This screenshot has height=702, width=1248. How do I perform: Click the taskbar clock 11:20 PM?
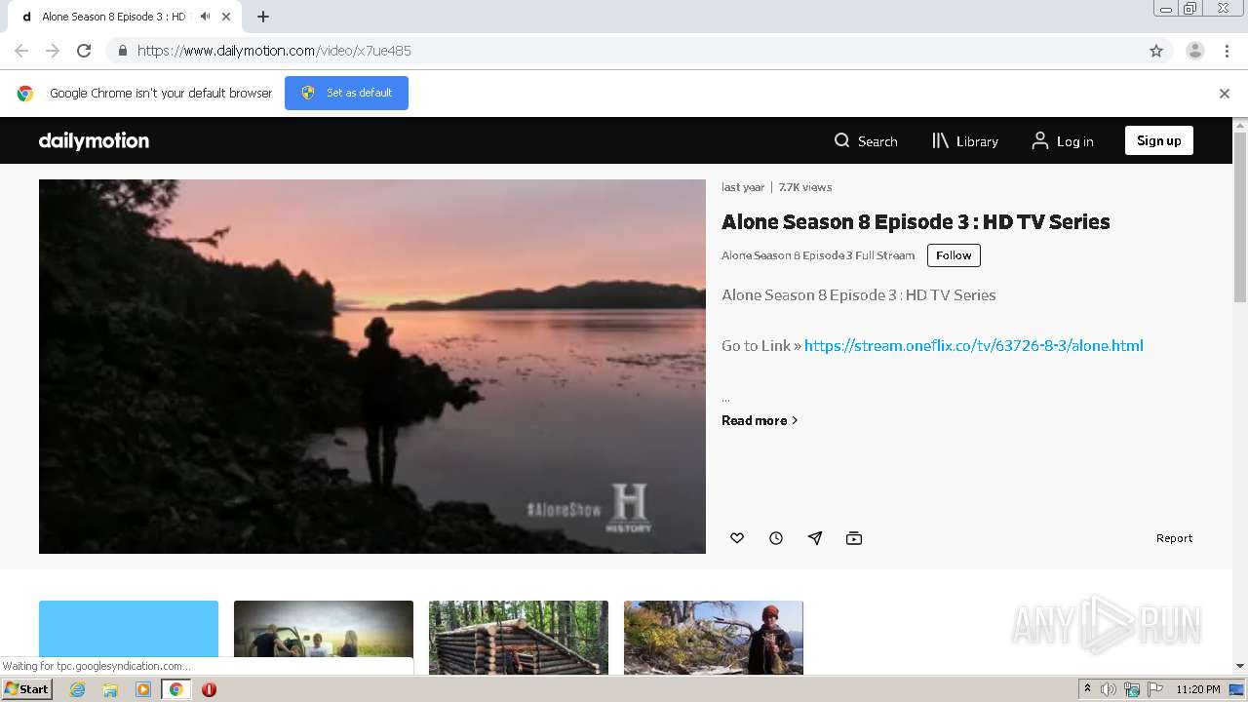coord(1198,689)
